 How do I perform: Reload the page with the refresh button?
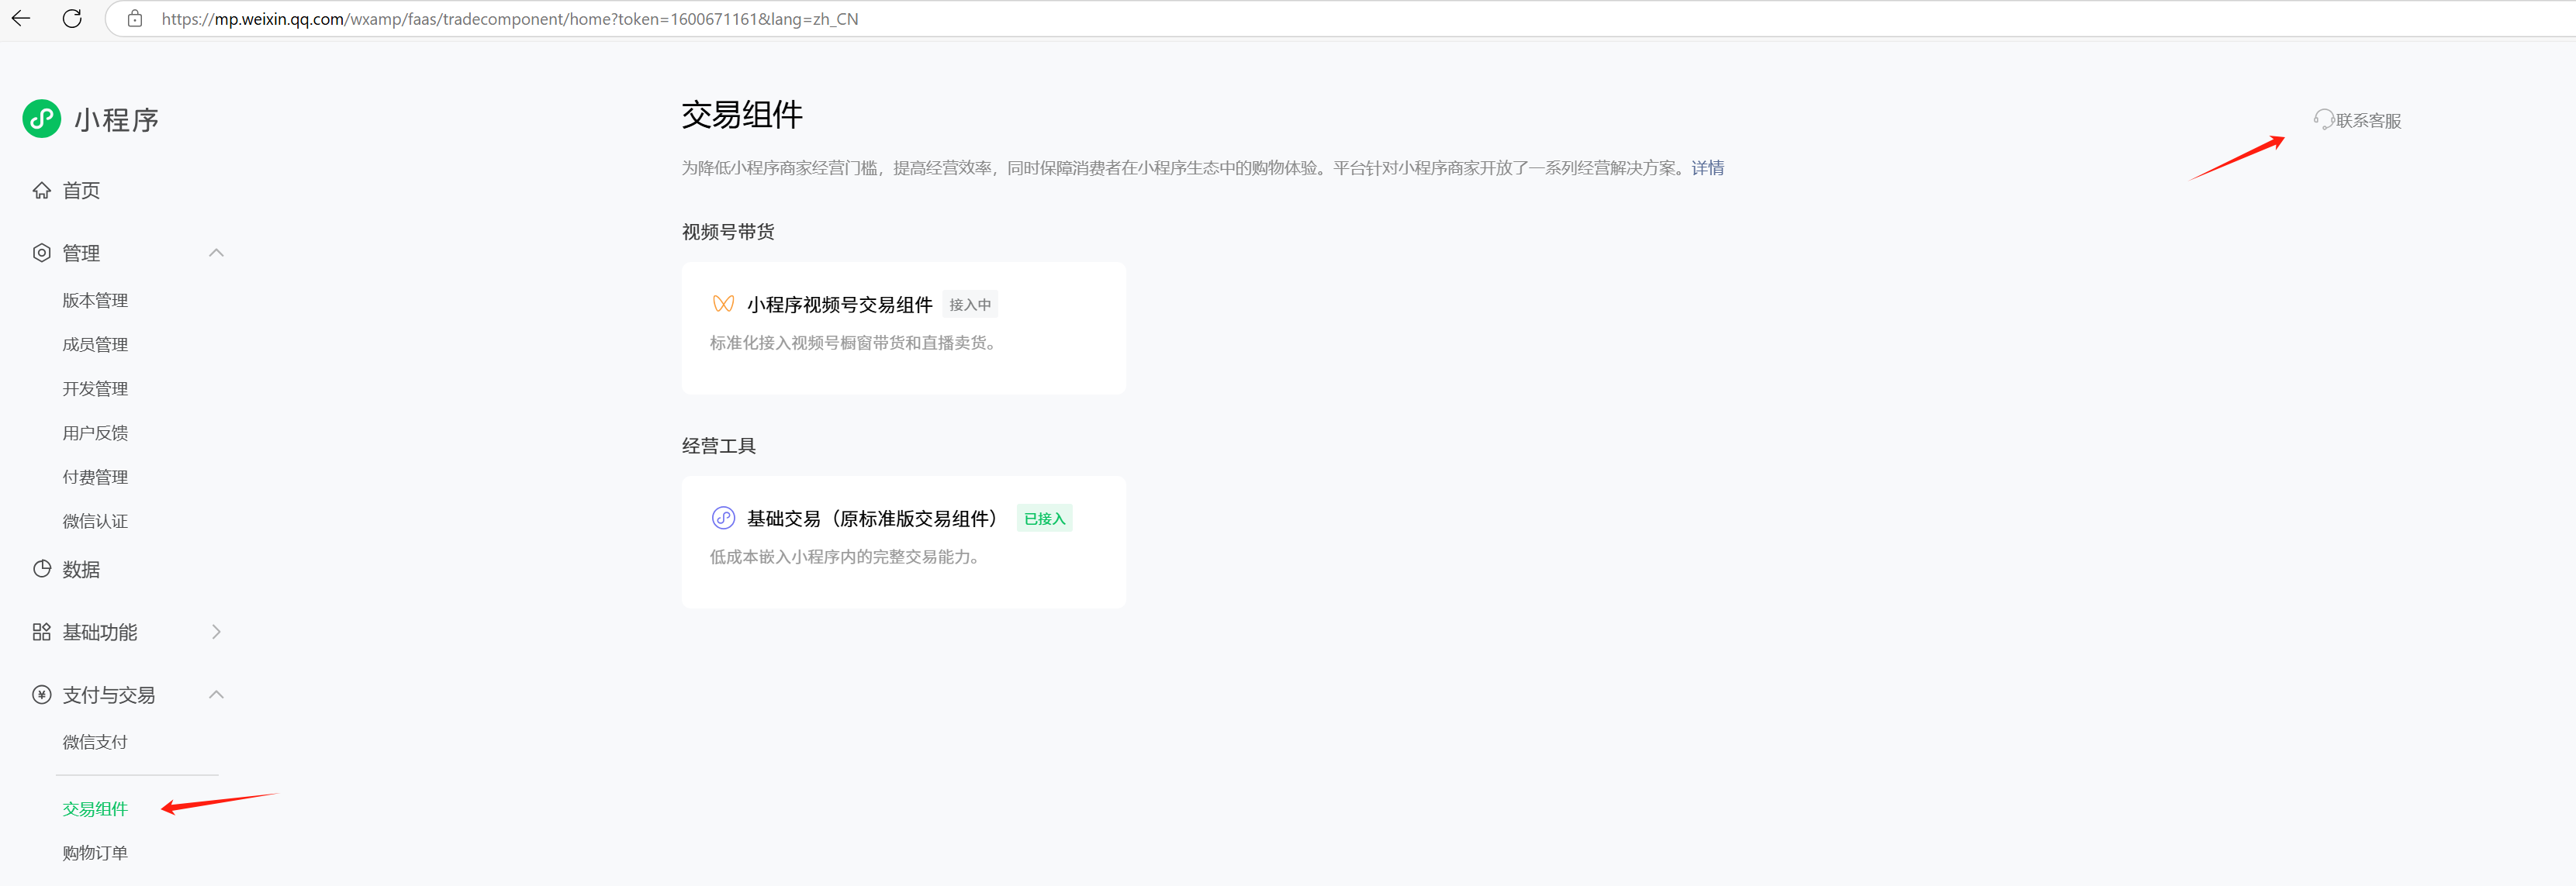click(72, 19)
